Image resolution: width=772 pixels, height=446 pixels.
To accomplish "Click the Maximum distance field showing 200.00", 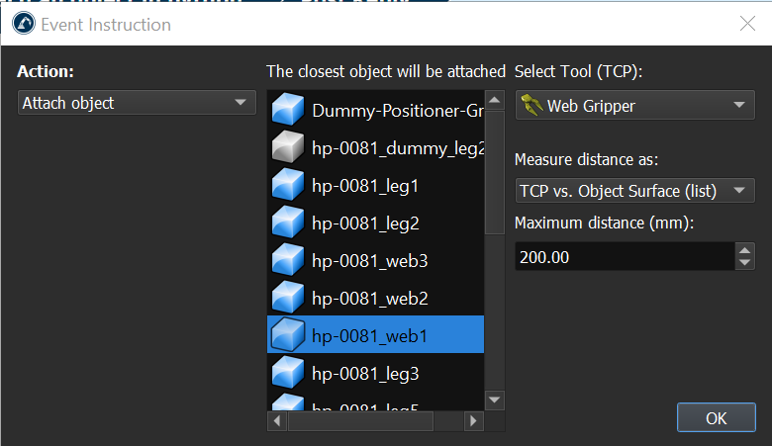I will pyautogui.click(x=625, y=256).
